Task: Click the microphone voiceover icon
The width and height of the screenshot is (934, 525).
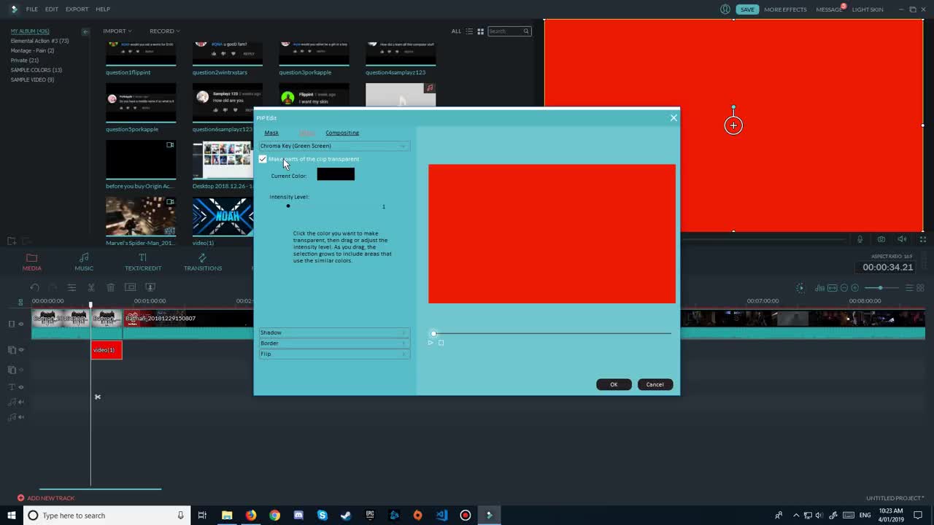Action: tap(860, 239)
